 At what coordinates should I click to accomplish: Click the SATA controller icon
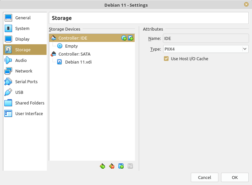tap(53, 54)
